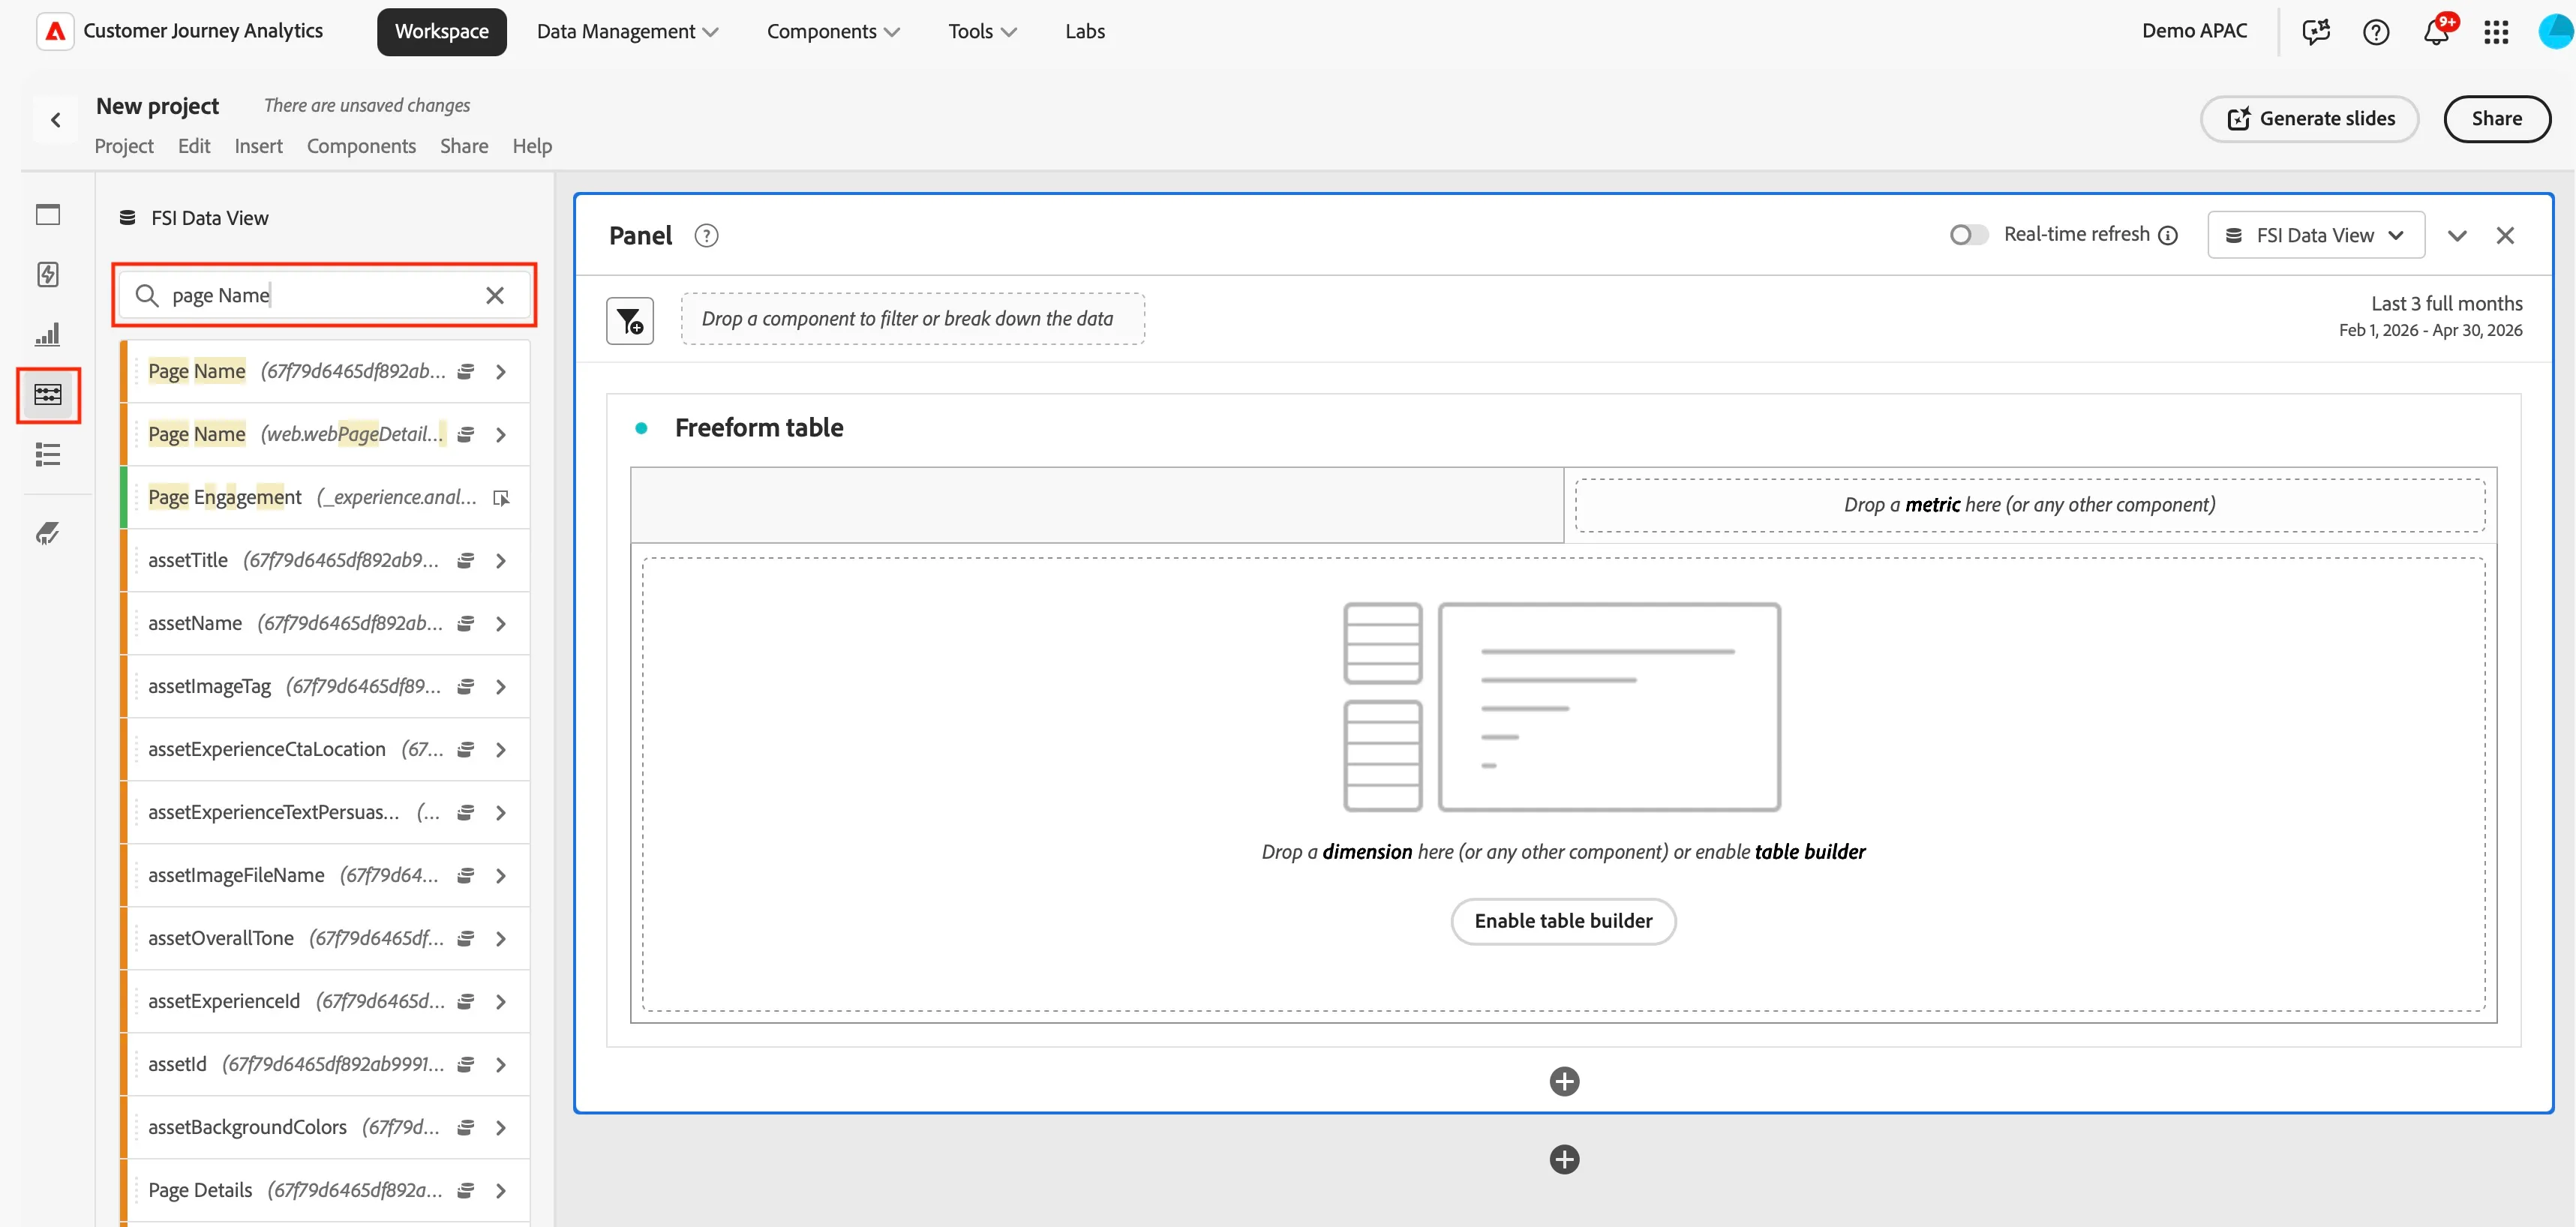Click the Real-time refresh info icon
The image size is (2576, 1227).
coord(2168,235)
